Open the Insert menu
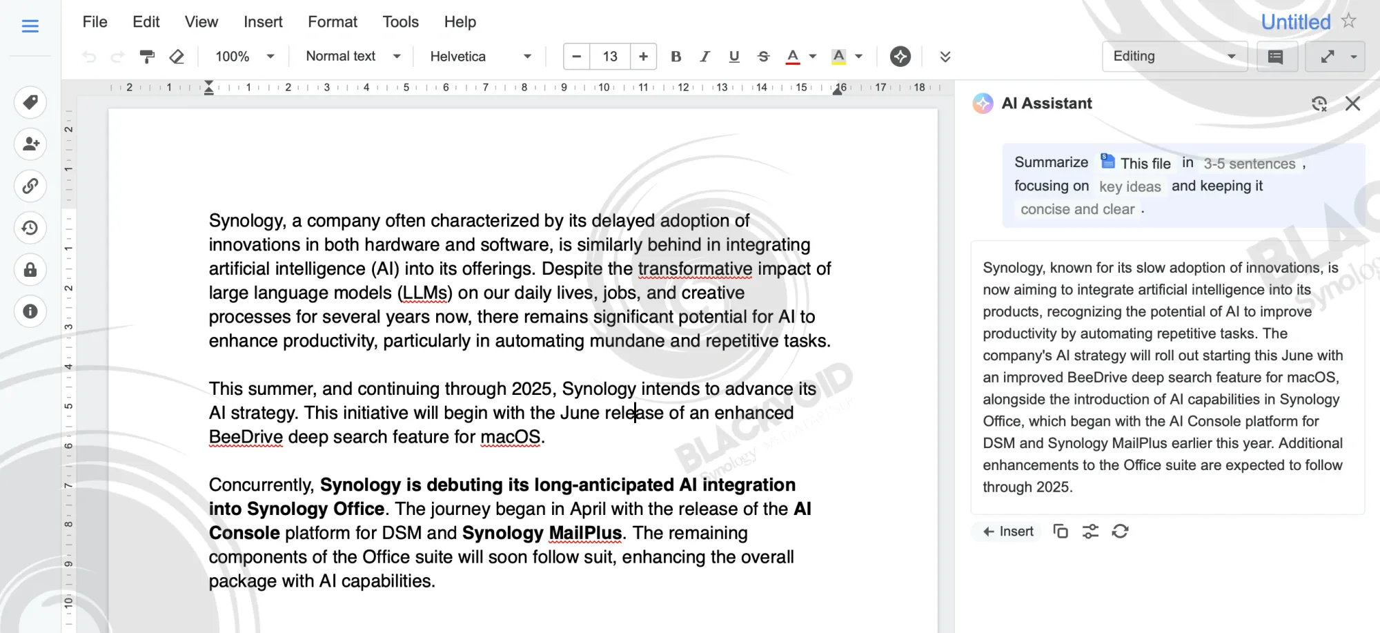The height and width of the screenshot is (633, 1380). [263, 22]
